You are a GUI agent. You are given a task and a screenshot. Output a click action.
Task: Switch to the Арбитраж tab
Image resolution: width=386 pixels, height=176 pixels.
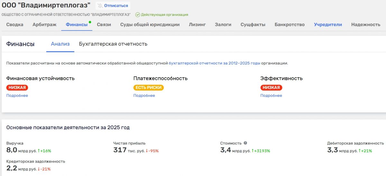[44, 25]
